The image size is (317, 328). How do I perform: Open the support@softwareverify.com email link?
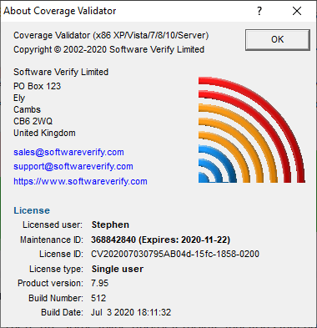tap(73, 166)
